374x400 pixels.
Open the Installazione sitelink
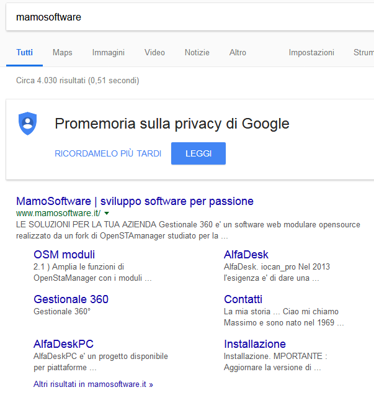click(255, 344)
